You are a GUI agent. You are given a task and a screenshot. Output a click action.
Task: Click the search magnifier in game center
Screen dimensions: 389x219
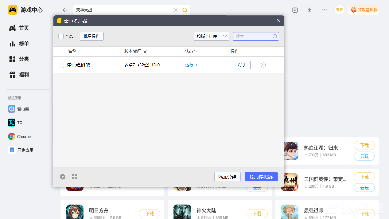(185, 10)
